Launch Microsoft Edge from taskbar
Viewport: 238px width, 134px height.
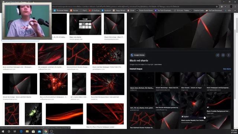[x=21, y=131]
